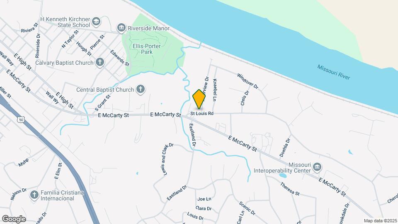Screen dimensions: 398x224
Task: Click the Windriver Dr street label
Action: (x=248, y=81)
